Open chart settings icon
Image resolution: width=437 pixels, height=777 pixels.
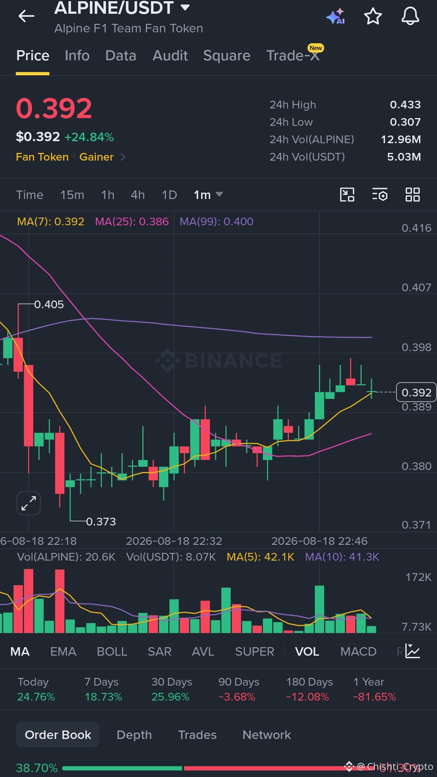[x=380, y=195]
